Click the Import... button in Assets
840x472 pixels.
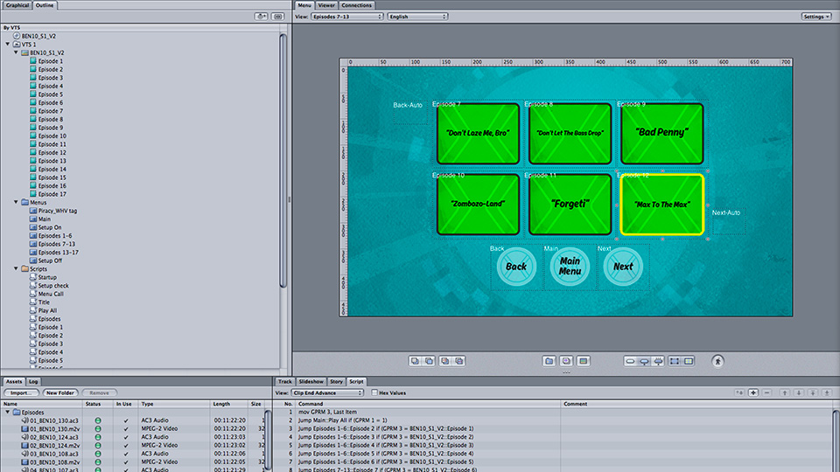click(x=22, y=392)
